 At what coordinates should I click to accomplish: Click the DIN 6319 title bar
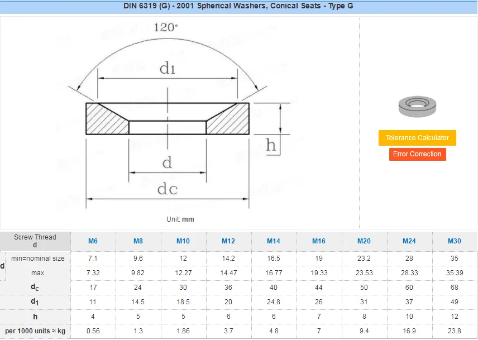[239, 6]
